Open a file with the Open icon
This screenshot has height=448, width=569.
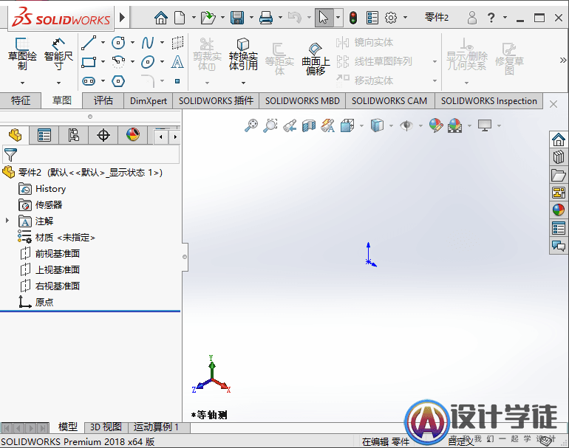[208, 18]
